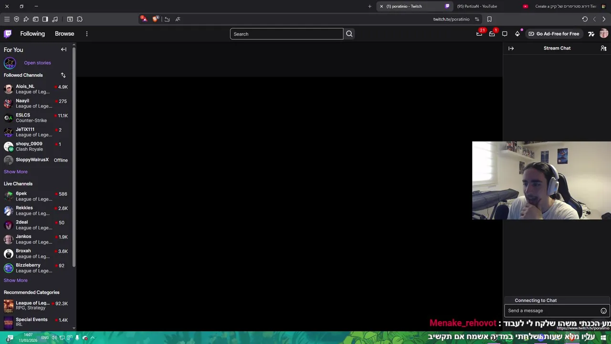Click the 7TV extension icon
Screen dimensions: 611x344
coord(591,33)
